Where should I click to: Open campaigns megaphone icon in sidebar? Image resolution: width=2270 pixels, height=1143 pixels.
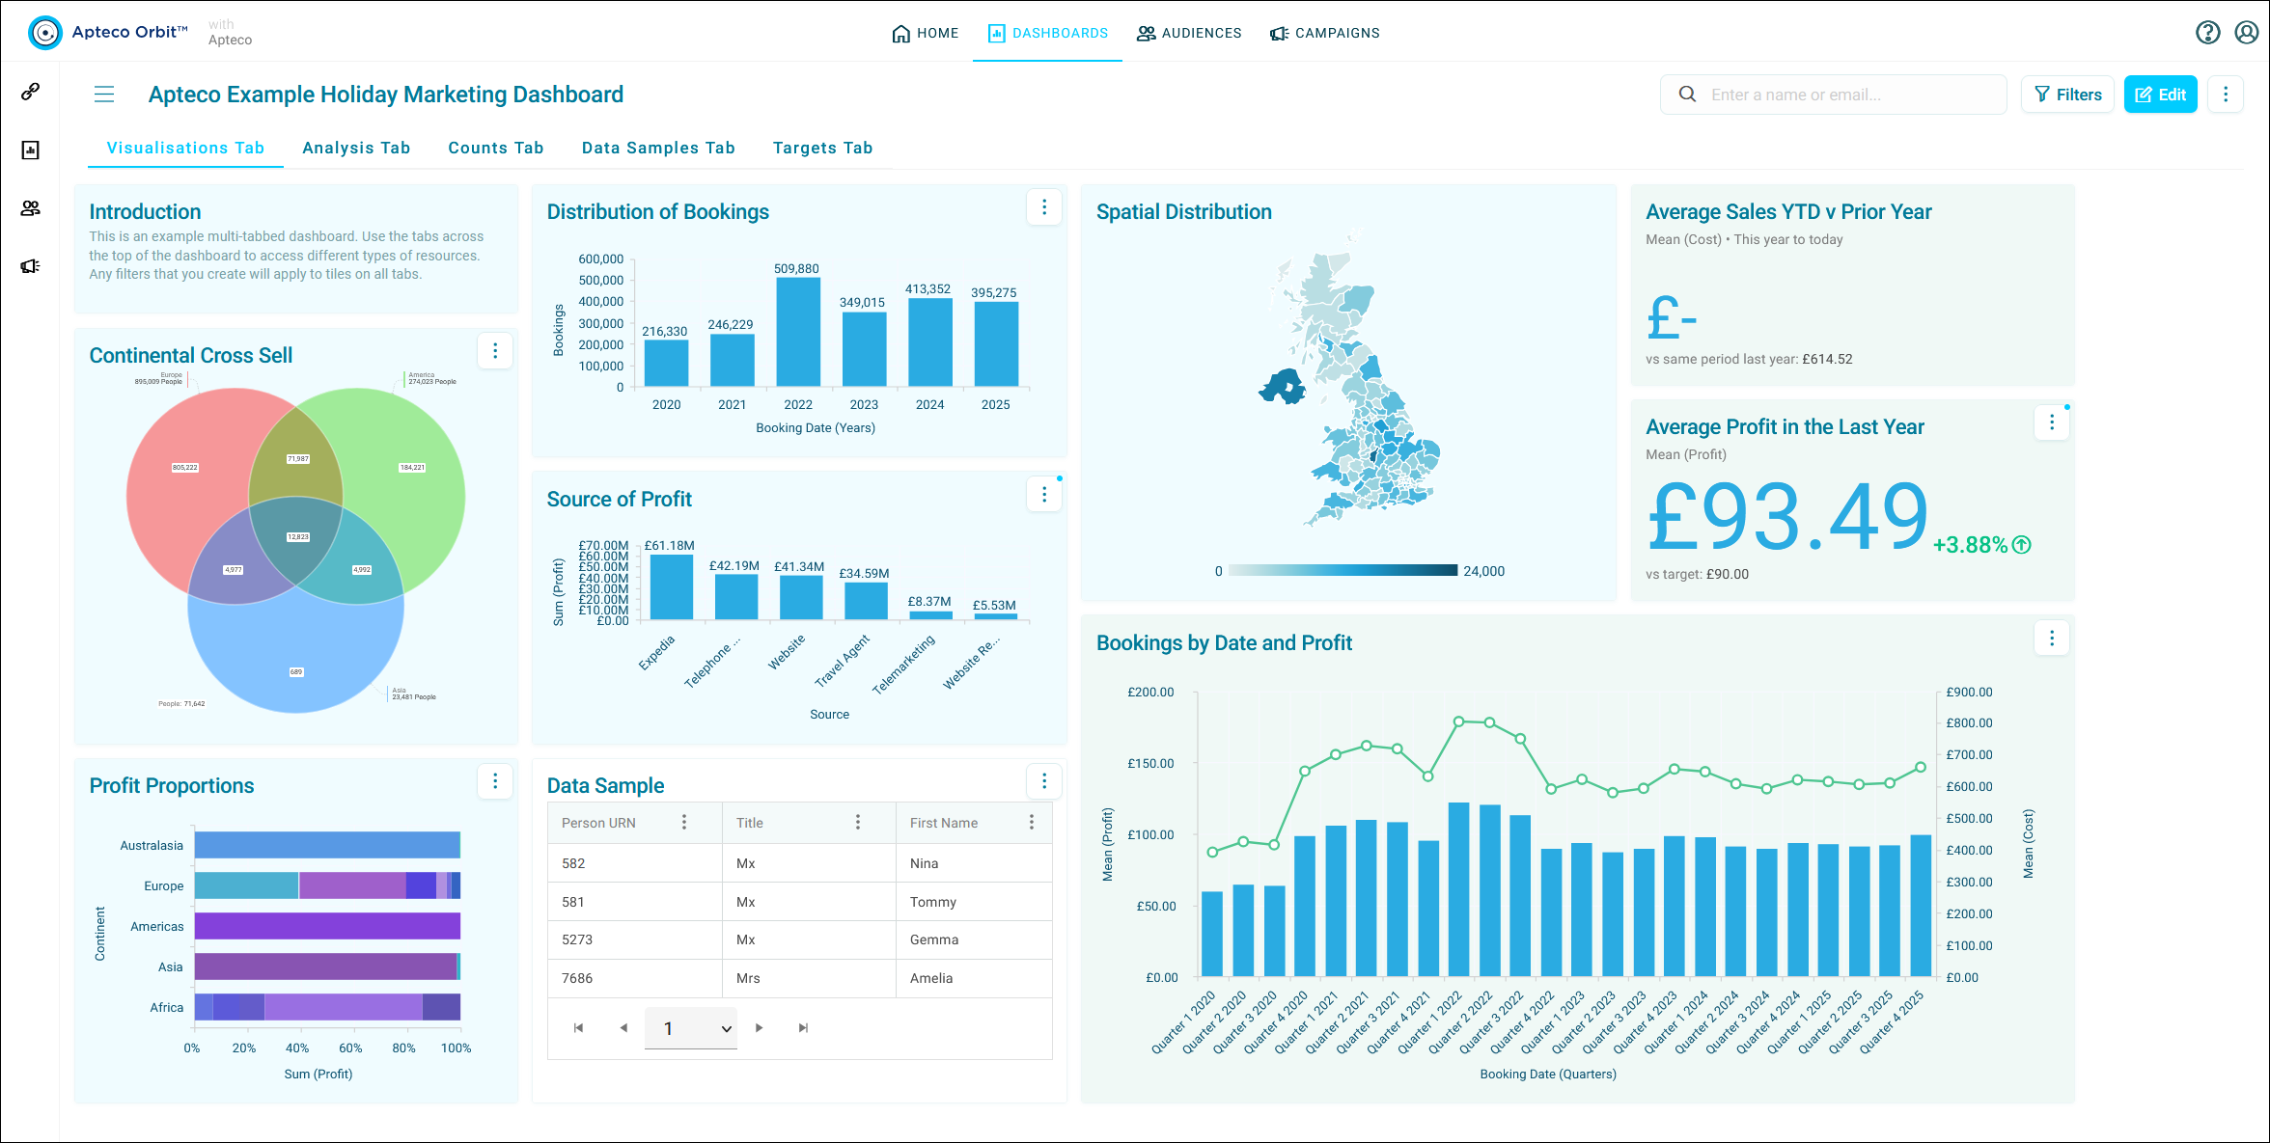[30, 266]
